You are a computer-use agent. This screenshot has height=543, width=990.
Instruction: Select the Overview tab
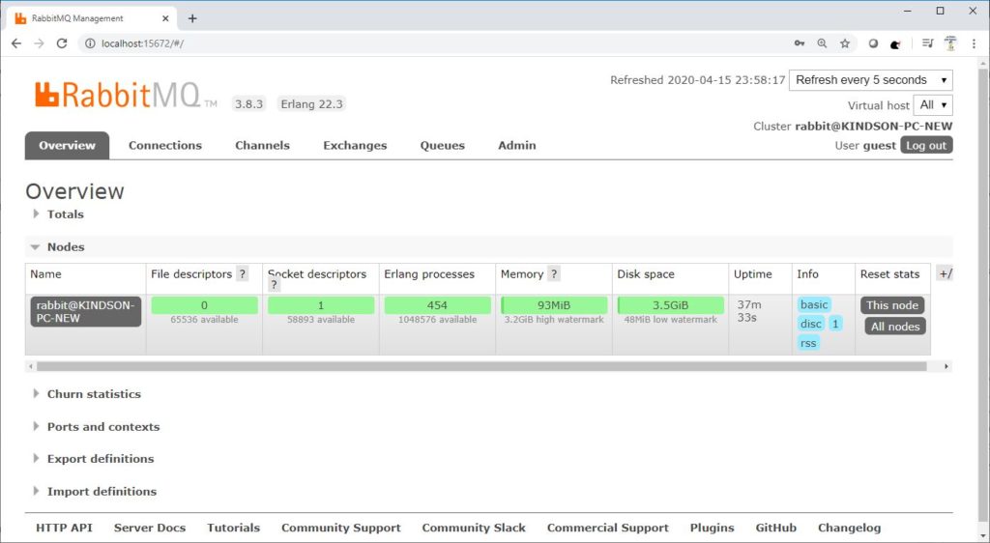pos(67,146)
